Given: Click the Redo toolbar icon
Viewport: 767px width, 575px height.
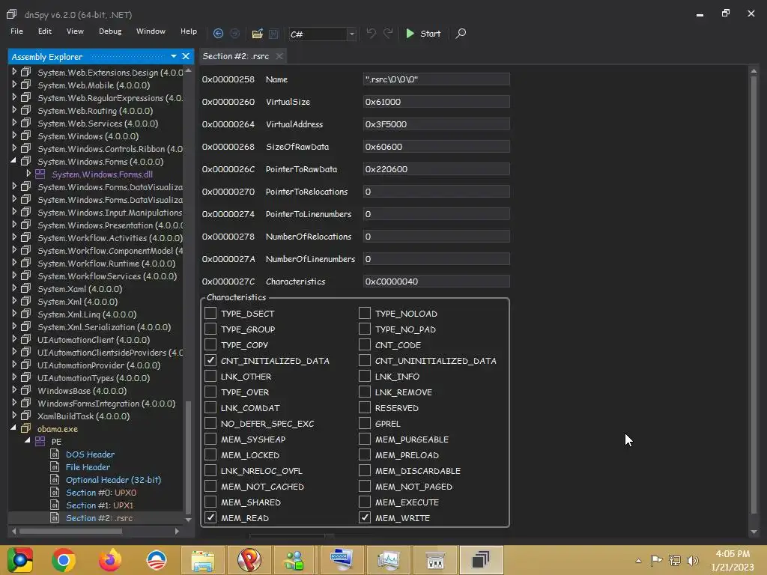Looking at the screenshot, I should point(388,33).
